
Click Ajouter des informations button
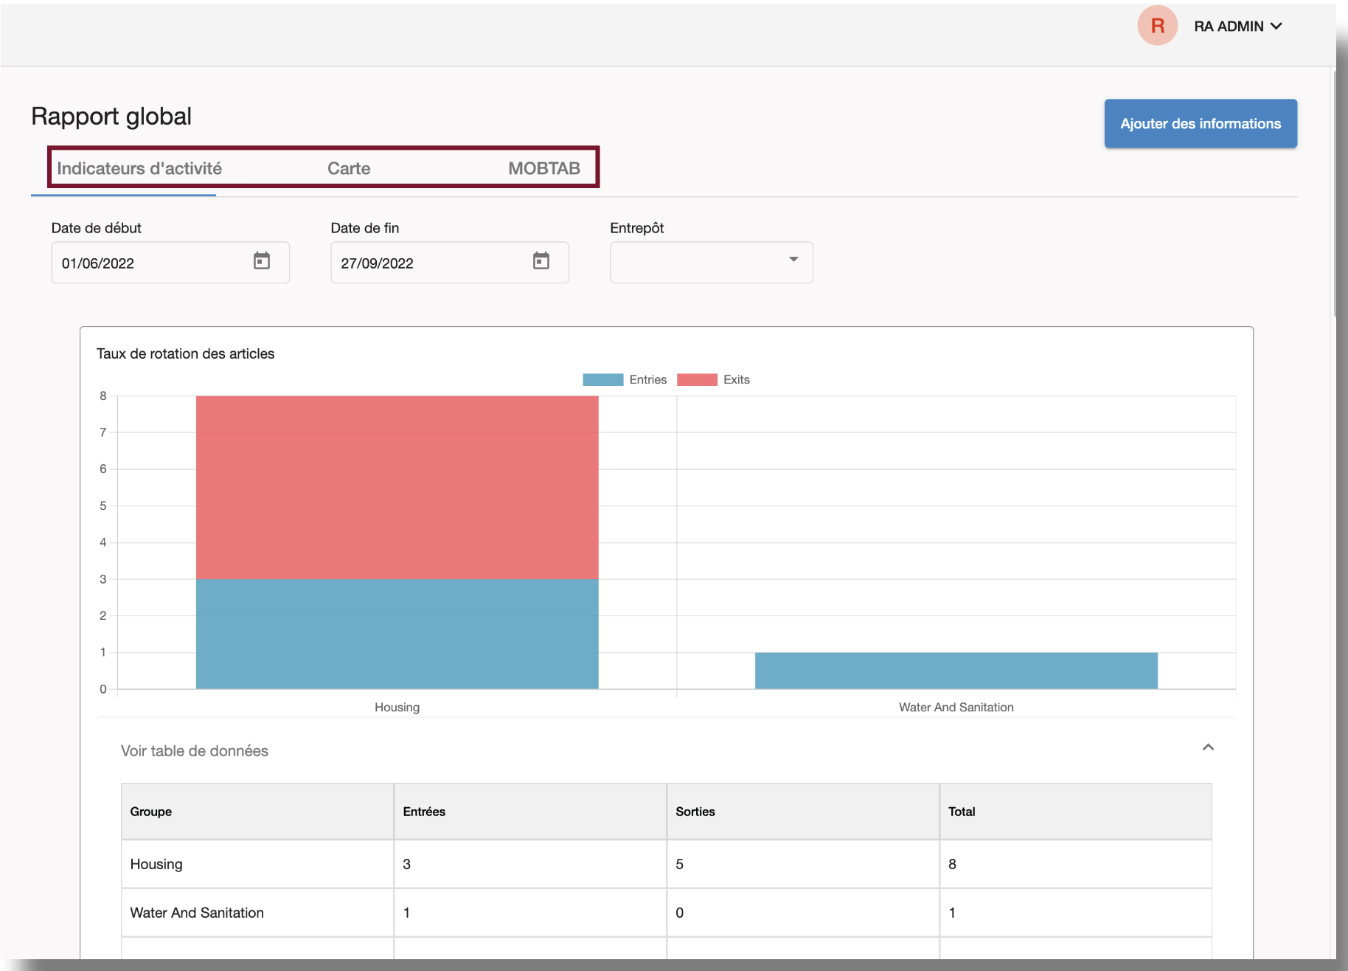(x=1200, y=123)
